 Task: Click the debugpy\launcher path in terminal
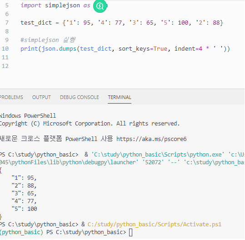[x=69, y=162]
